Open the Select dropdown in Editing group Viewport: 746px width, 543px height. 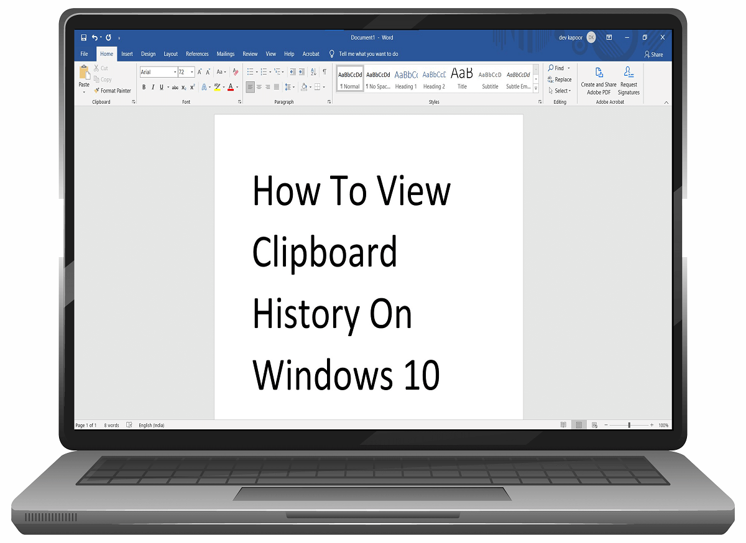pyautogui.click(x=559, y=90)
